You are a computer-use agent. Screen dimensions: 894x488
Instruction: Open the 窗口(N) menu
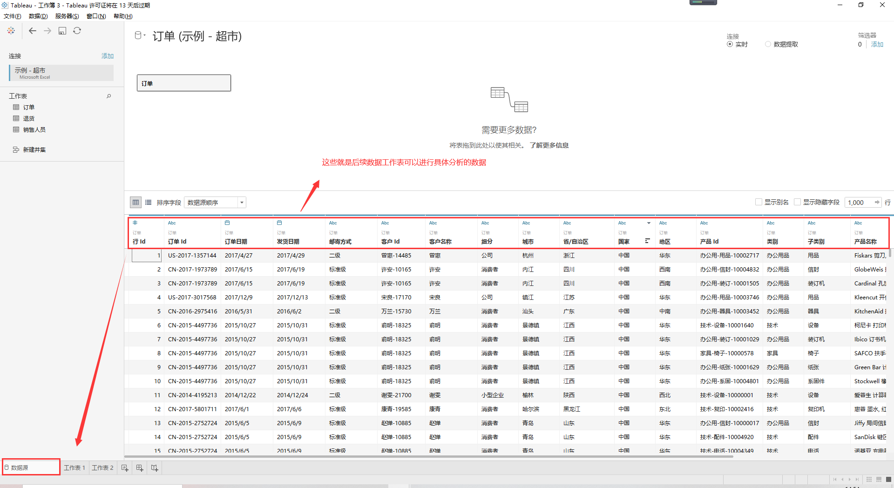point(96,16)
